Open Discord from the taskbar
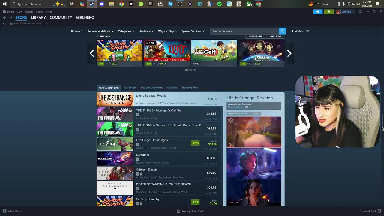384x216 pixels. tap(102, 4)
